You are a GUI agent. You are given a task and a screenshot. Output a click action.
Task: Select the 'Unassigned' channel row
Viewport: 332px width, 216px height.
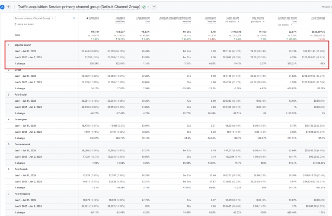(21, 119)
